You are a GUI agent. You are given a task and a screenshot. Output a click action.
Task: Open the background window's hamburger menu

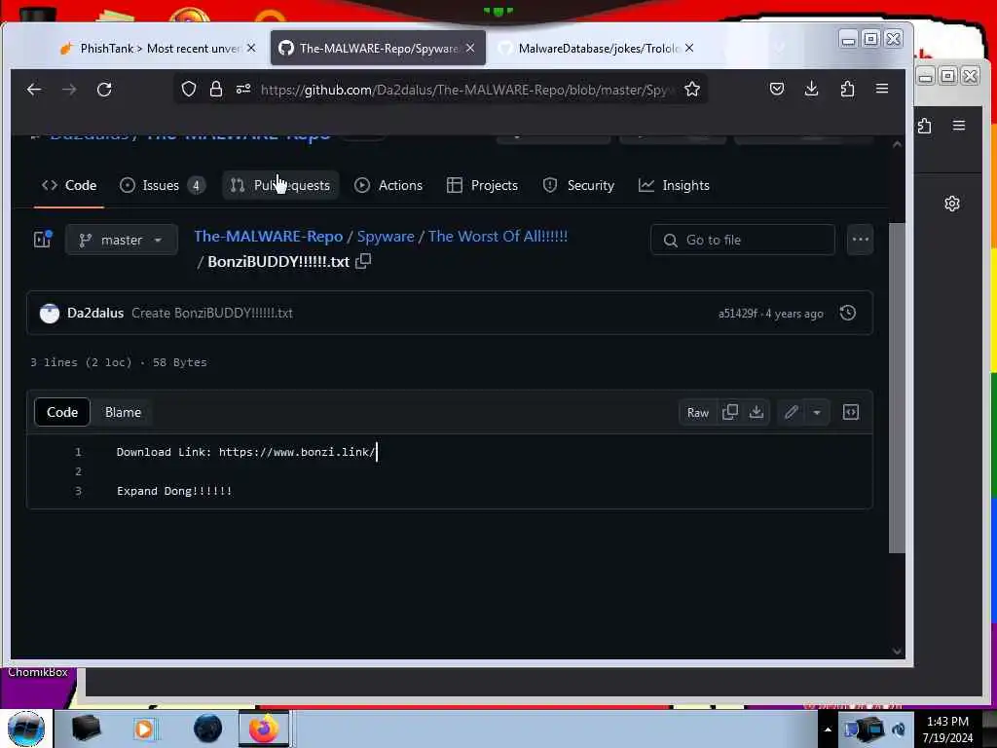tap(959, 126)
